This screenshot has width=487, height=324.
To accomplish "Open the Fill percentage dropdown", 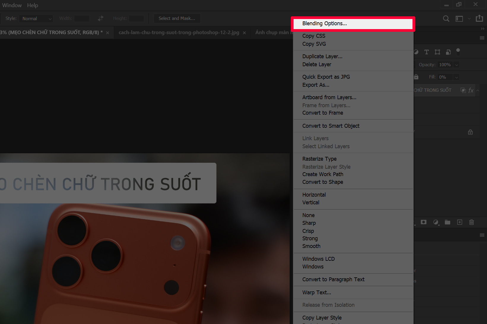I will coord(456,77).
